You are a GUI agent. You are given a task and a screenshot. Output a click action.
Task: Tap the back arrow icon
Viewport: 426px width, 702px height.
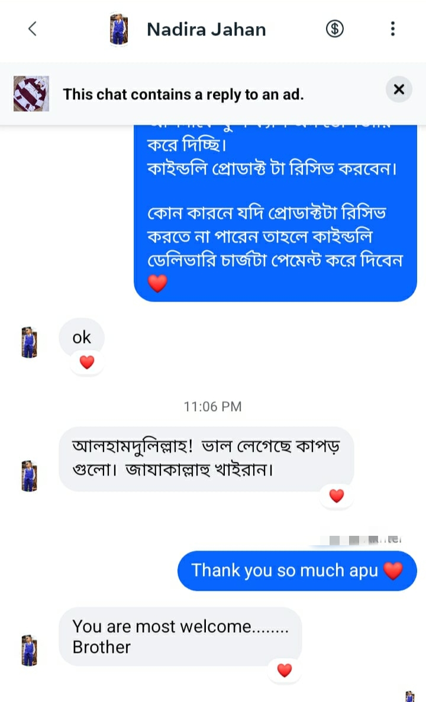(x=33, y=28)
